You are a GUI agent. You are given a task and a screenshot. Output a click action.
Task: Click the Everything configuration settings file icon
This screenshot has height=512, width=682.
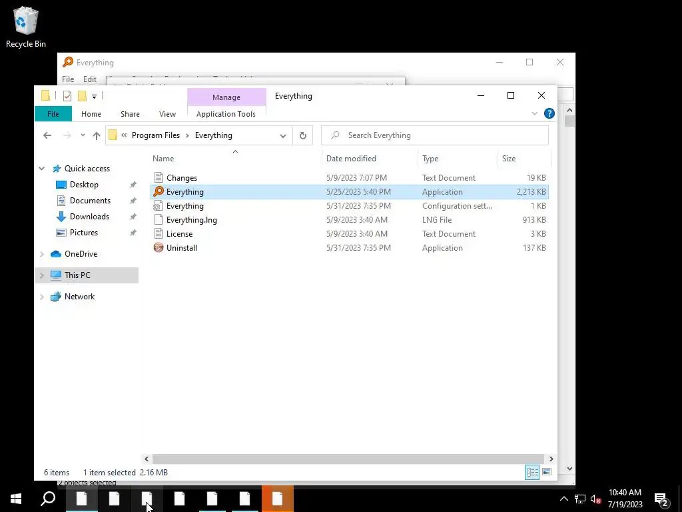coord(159,206)
